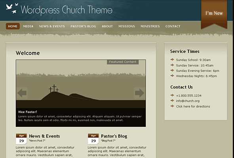Go to the About page
234x158 pixels.
click(x=107, y=26)
